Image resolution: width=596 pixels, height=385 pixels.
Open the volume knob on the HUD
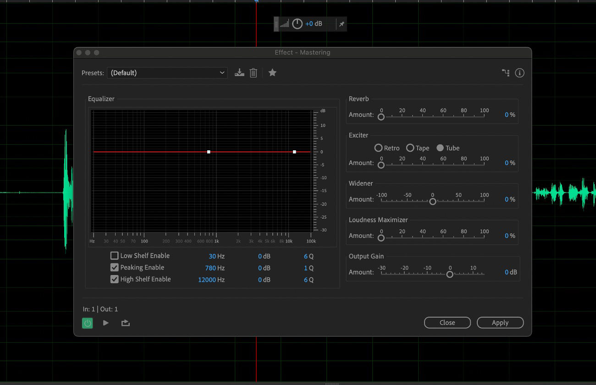click(297, 24)
